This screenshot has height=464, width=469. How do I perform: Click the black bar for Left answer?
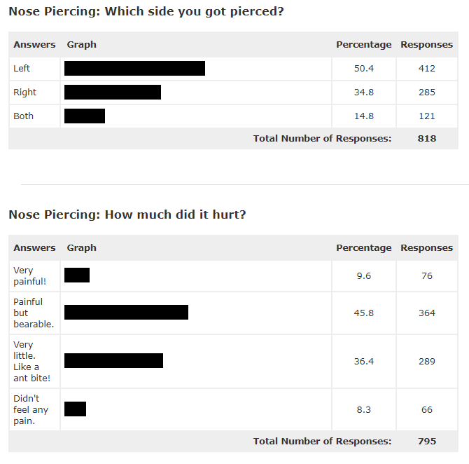point(134,68)
